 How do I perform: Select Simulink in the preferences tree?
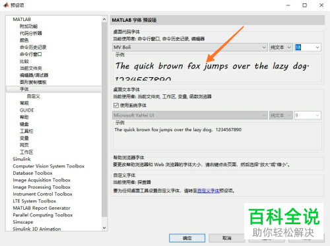point(22,159)
